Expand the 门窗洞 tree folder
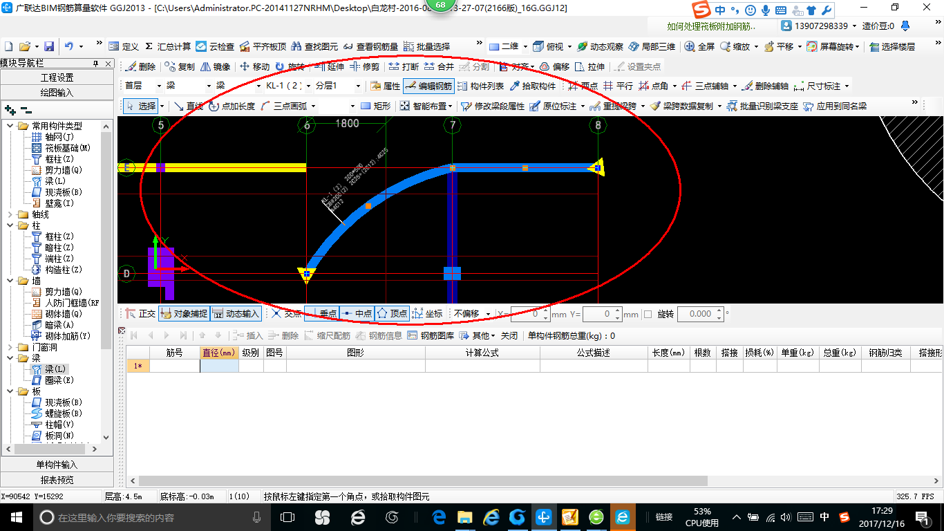Viewport: 944px width, 531px height. coord(10,347)
